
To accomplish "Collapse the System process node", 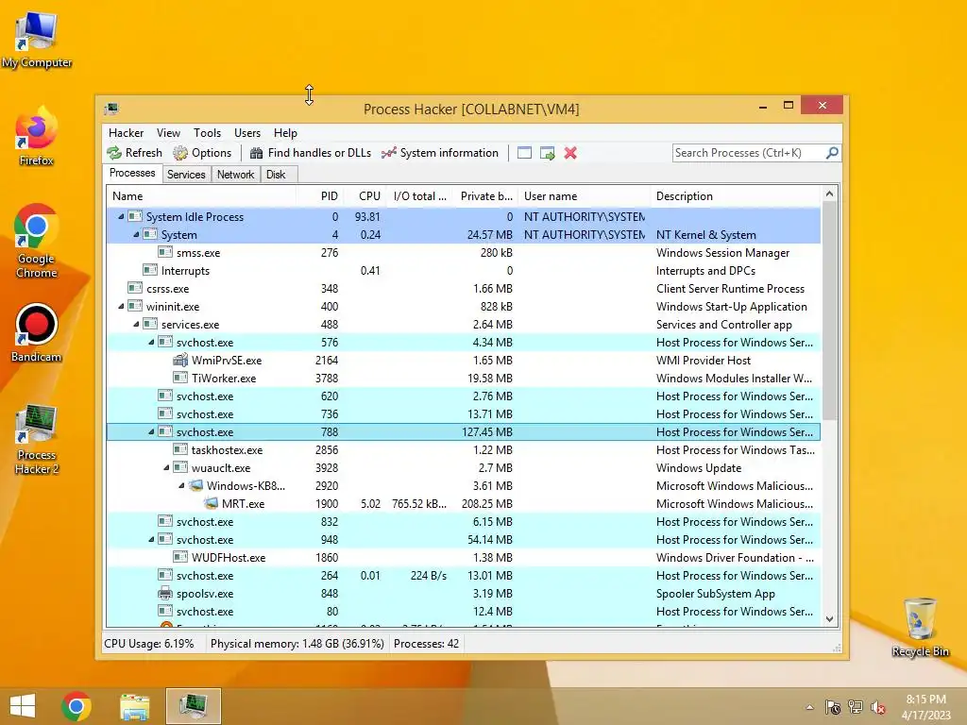I will pos(136,235).
